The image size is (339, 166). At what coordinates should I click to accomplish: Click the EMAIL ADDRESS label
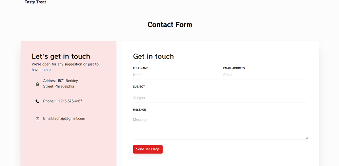pos(234,68)
